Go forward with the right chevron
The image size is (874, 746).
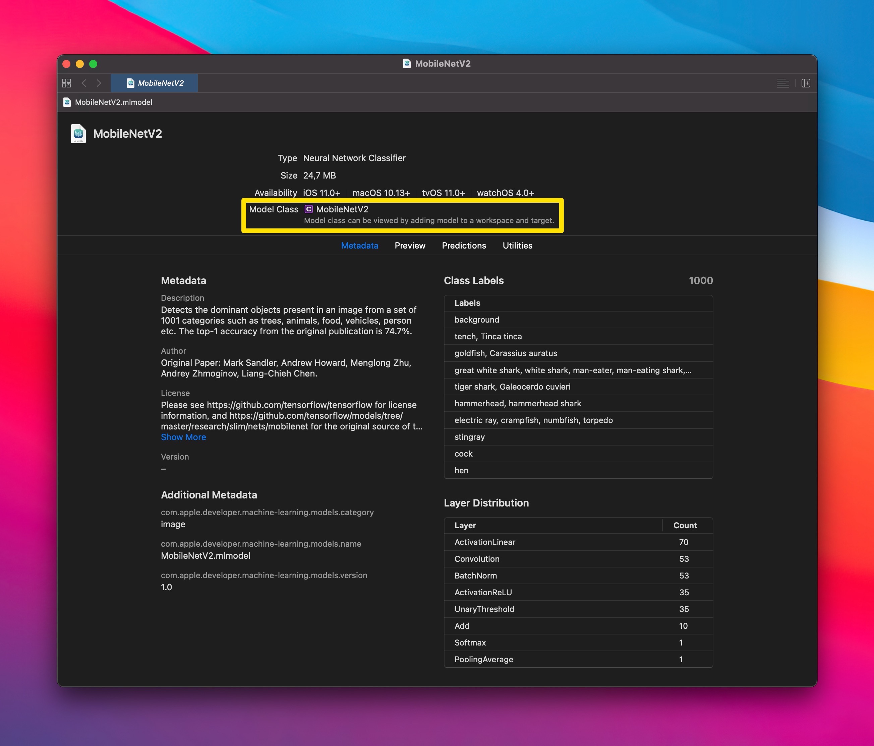click(99, 83)
